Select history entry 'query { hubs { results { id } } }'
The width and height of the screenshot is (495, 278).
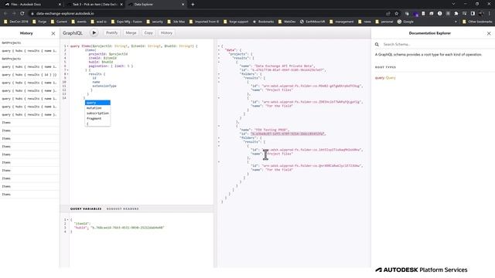[x=29, y=75]
